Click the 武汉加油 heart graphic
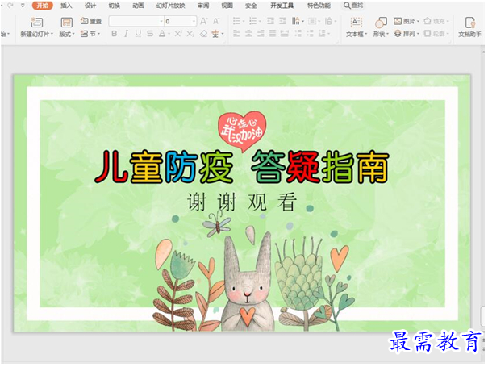 coord(242,131)
